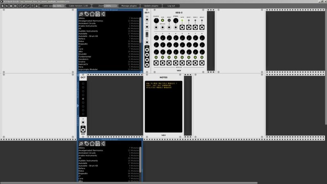Click the SEQ-3 step 8 gate output jack
327x184 pixels.
[x=202, y=63]
